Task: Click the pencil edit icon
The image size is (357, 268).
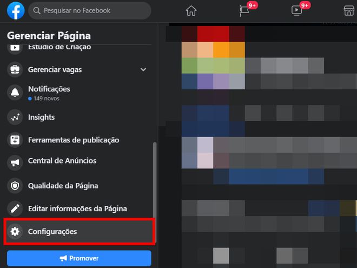Action: [x=15, y=208]
